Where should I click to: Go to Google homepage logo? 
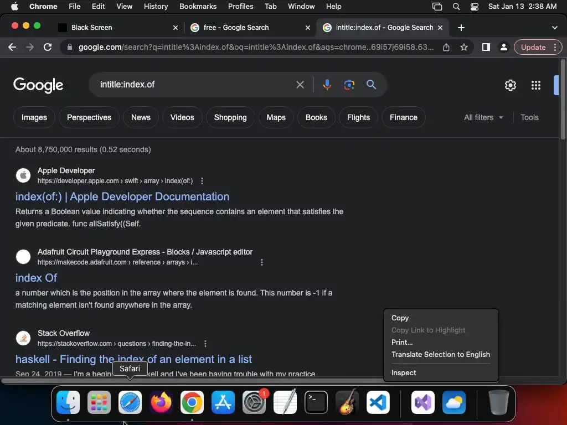(38, 85)
